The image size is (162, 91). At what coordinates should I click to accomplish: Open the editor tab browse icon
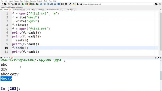pyautogui.click(x=1, y=10)
